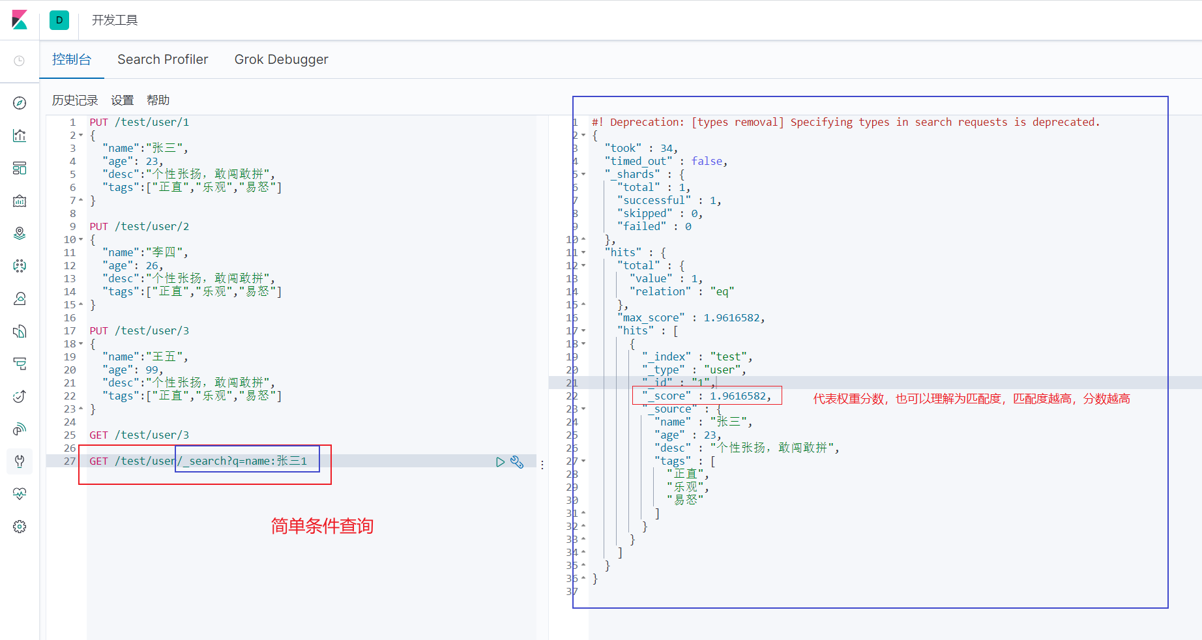This screenshot has width=1202, height=640.
Task: Open the 历史记录 history panel
Action: pos(74,100)
